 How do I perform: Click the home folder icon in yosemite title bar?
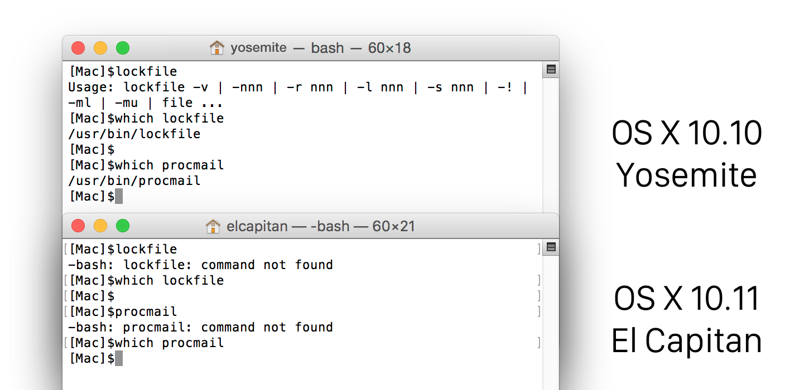(216, 48)
